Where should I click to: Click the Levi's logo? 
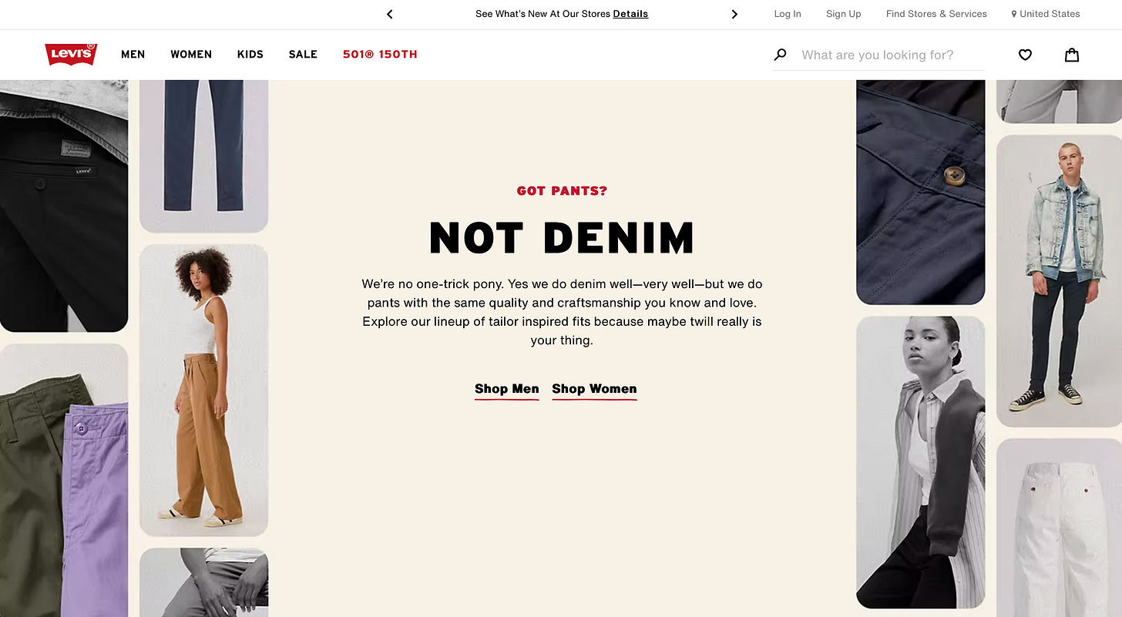point(70,54)
